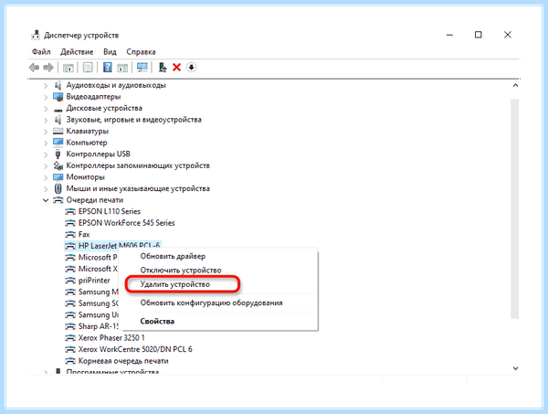Open the Файл menu
This screenshot has height=414, width=548.
[41, 52]
